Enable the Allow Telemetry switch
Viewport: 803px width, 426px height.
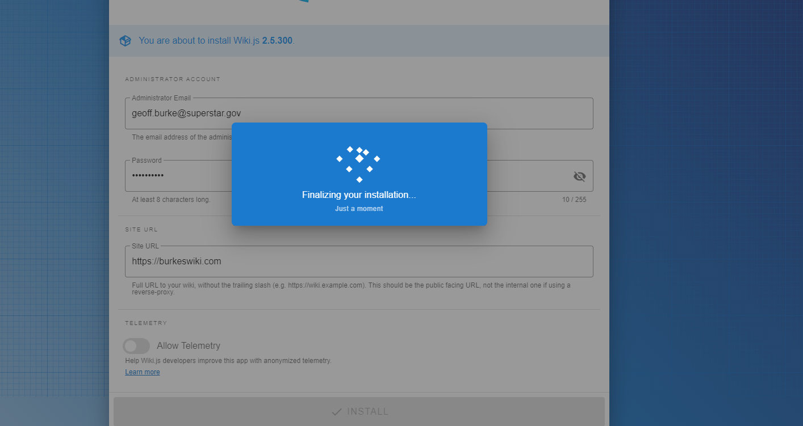tap(136, 346)
